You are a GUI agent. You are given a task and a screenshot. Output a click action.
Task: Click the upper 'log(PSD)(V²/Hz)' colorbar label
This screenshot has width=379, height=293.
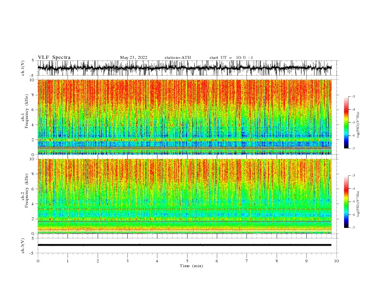(358, 125)
